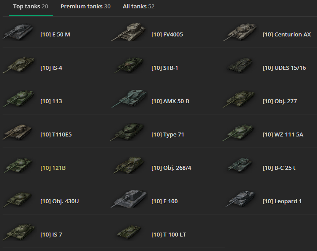Click the Centurion AX tank icon

[x=240, y=32]
